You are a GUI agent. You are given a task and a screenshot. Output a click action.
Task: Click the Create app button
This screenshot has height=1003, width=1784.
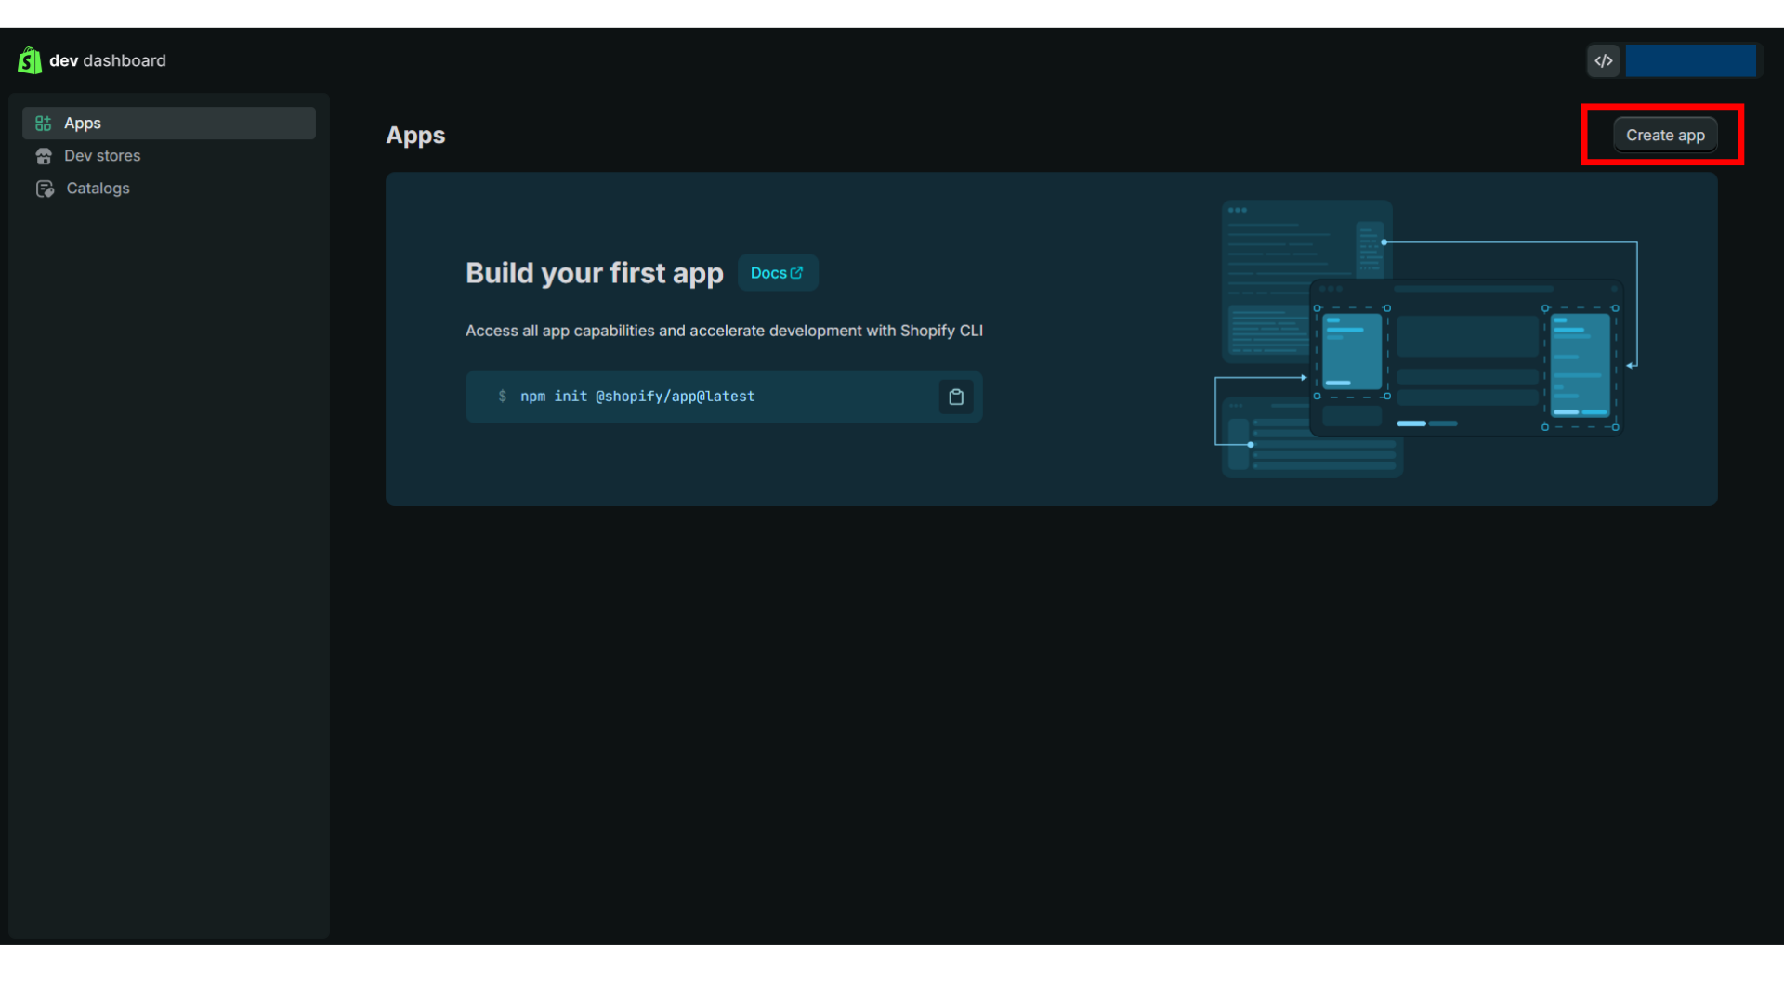1665,136
